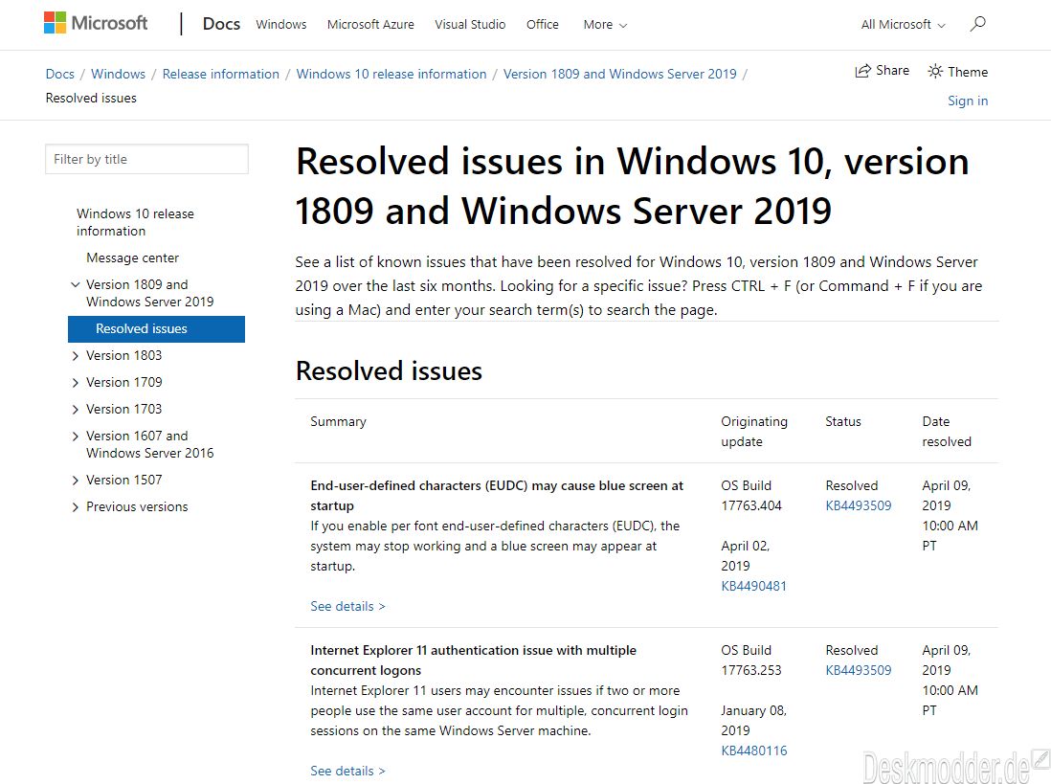Click the Resolved issues section heading
The width and height of the screenshot is (1051, 784).
tap(389, 371)
